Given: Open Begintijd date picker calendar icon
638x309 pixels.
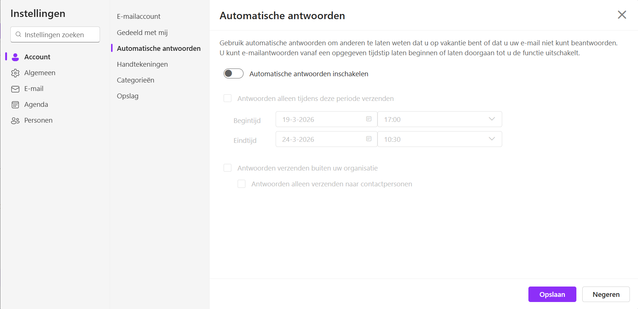Looking at the screenshot, I should pos(369,119).
